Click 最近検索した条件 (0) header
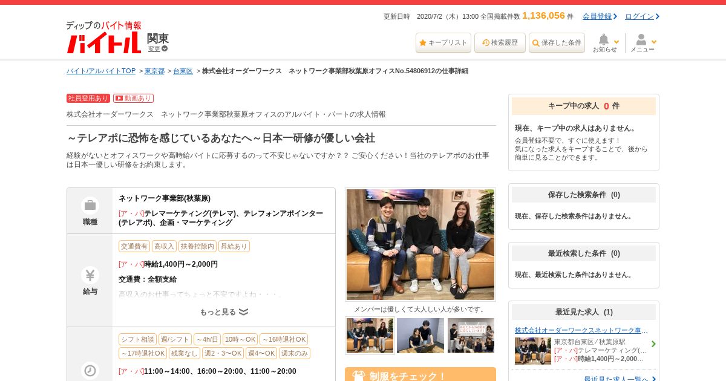This screenshot has height=381, width=726. 584,253
